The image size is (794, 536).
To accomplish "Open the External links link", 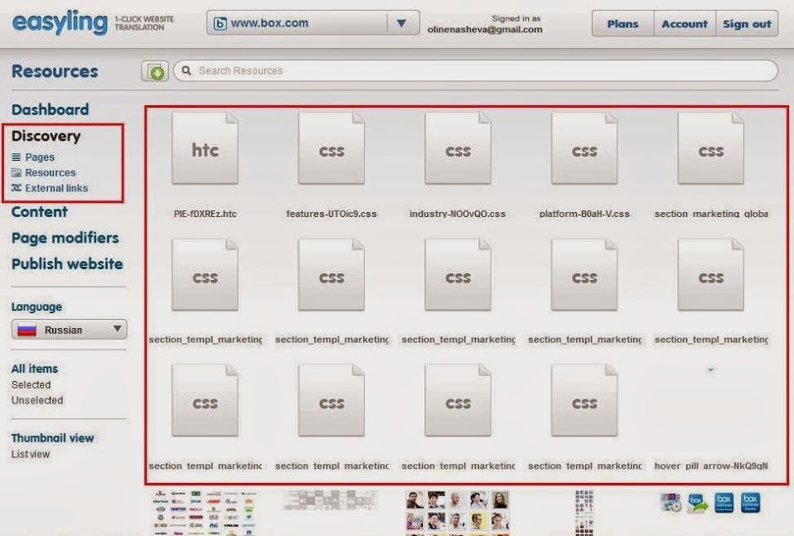I will pos(56,188).
